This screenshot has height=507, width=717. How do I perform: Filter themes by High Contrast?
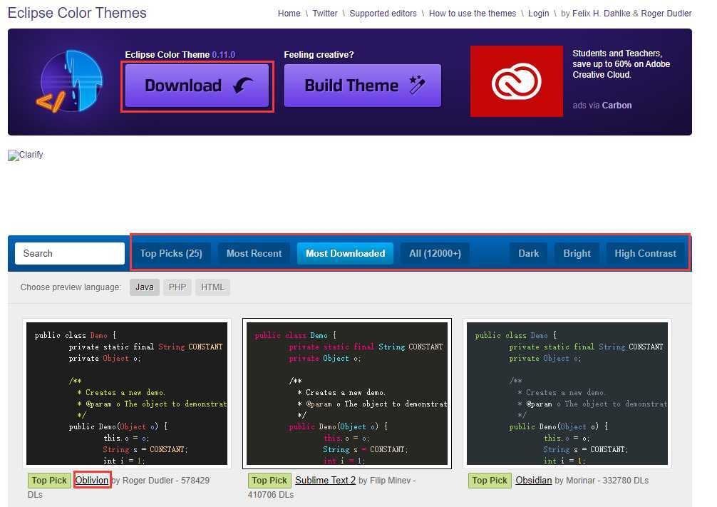coord(645,254)
